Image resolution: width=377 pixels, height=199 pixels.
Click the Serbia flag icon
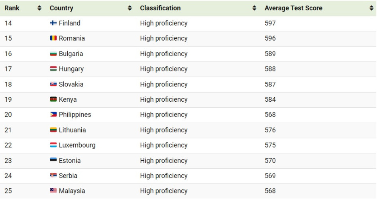(53, 175)
